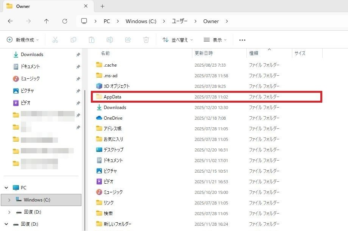Screen dimensions: 348x231
Task: Click the Delete trash can icon
Action: coord(146,40)
